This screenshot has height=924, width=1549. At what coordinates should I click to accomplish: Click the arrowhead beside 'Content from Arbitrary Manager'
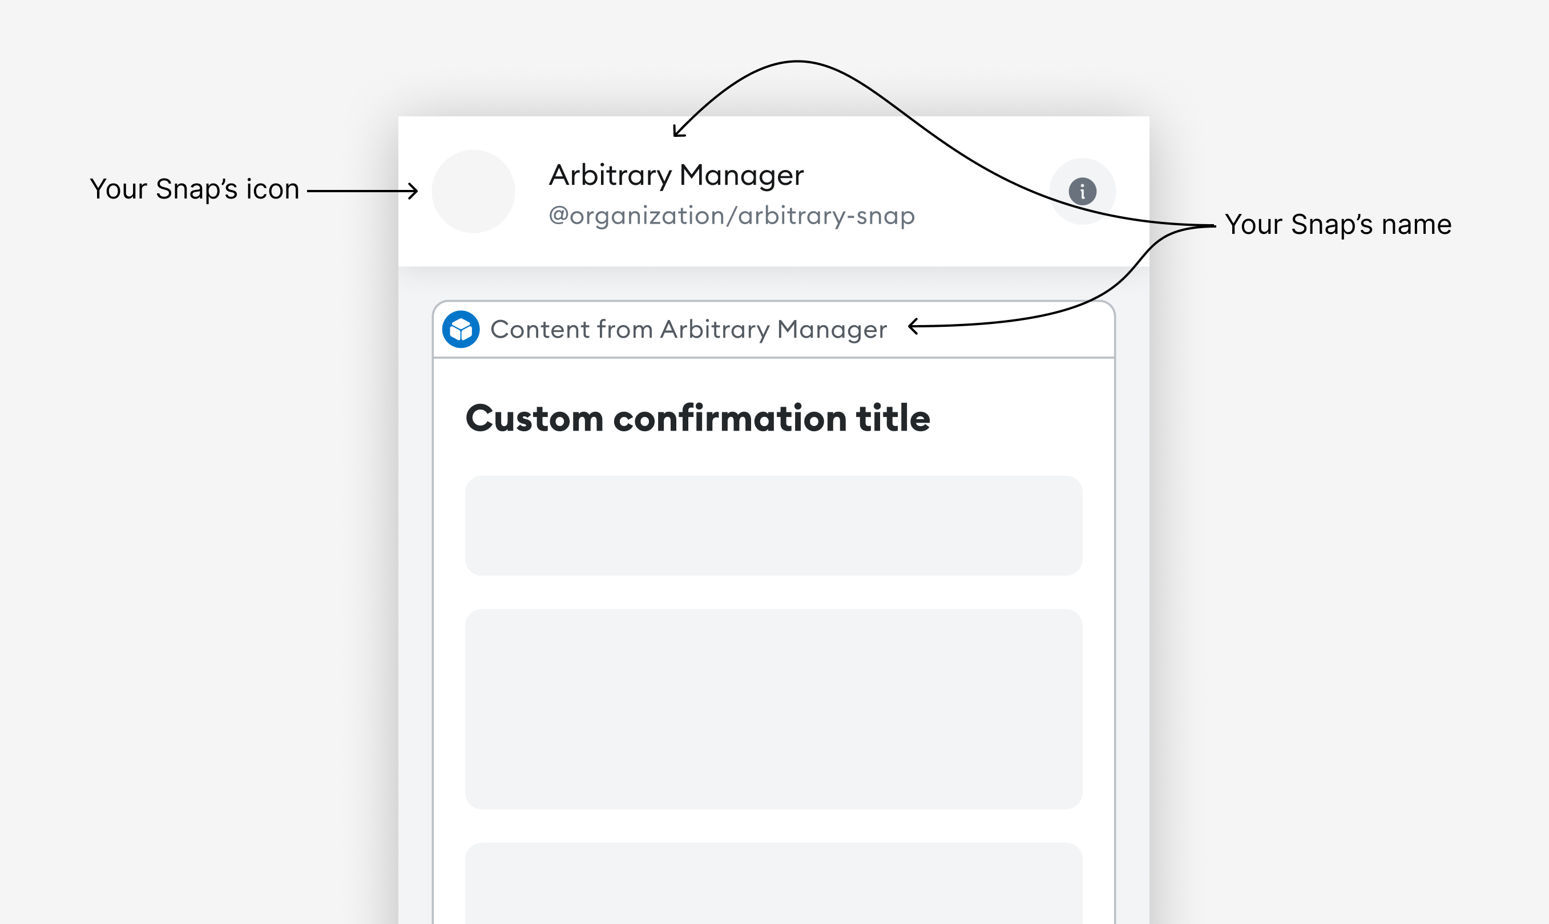point(913,326)
